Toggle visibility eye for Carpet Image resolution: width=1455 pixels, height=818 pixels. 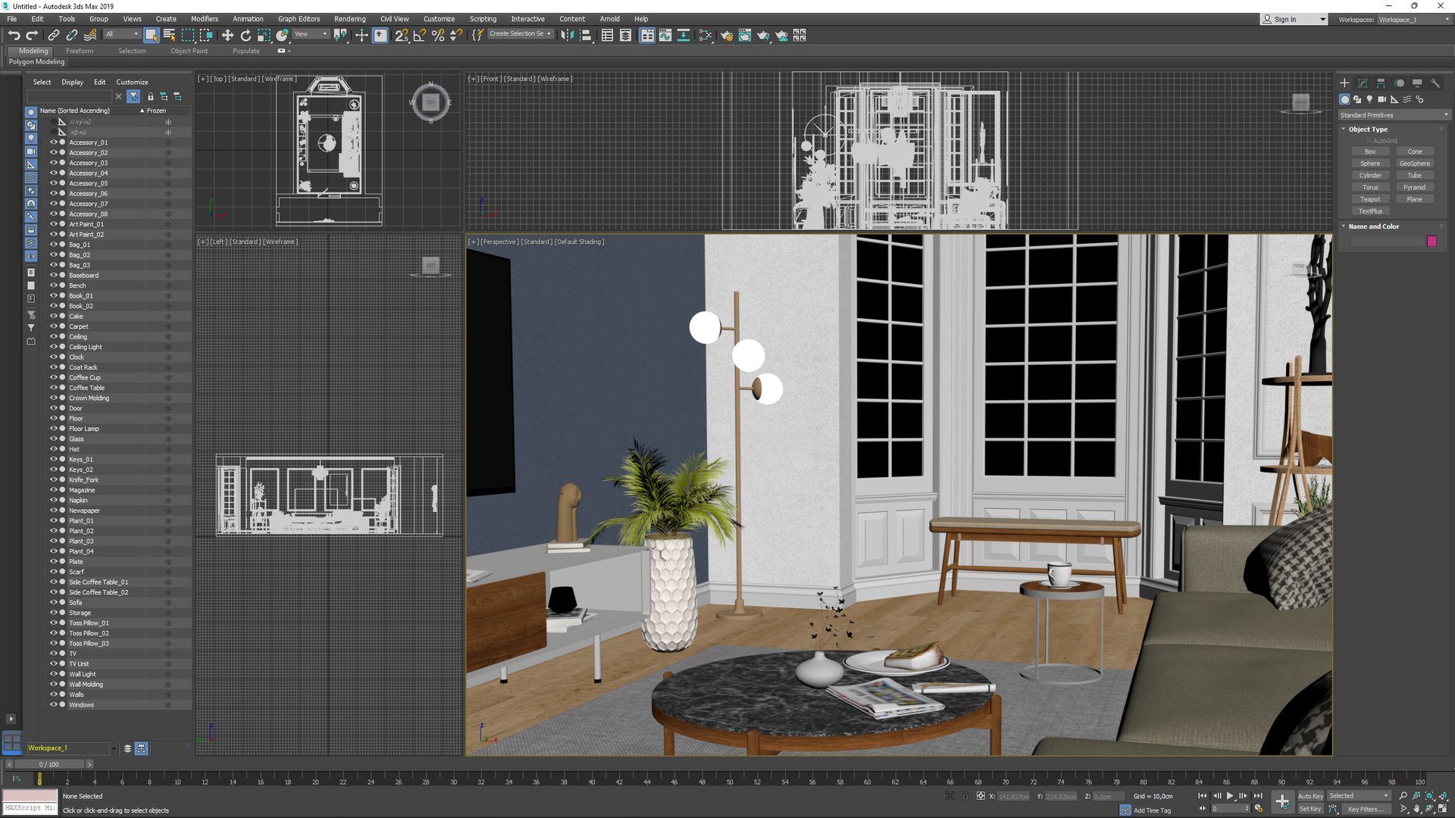(53, 326)
